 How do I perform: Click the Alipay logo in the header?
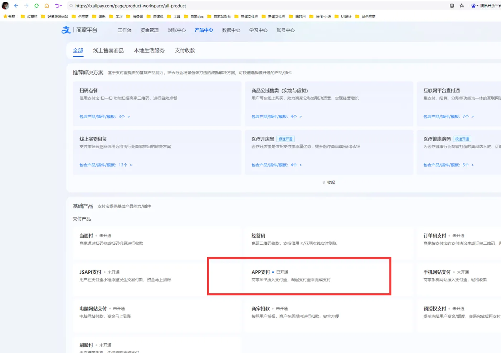point(66,30)
